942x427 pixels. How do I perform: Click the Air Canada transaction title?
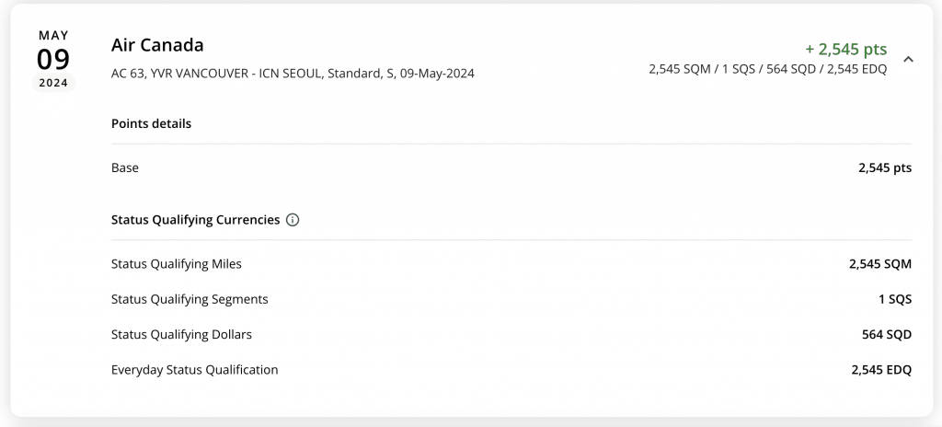(157, 45)
